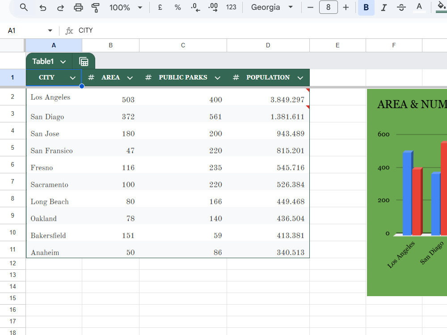Select the San Jose cell

point(54,131)
